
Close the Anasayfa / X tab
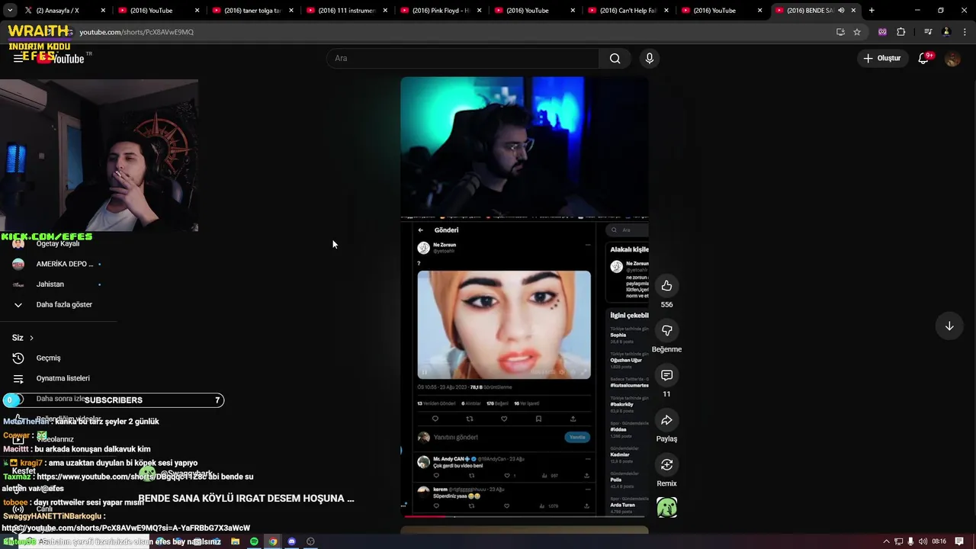click(103, 11)
